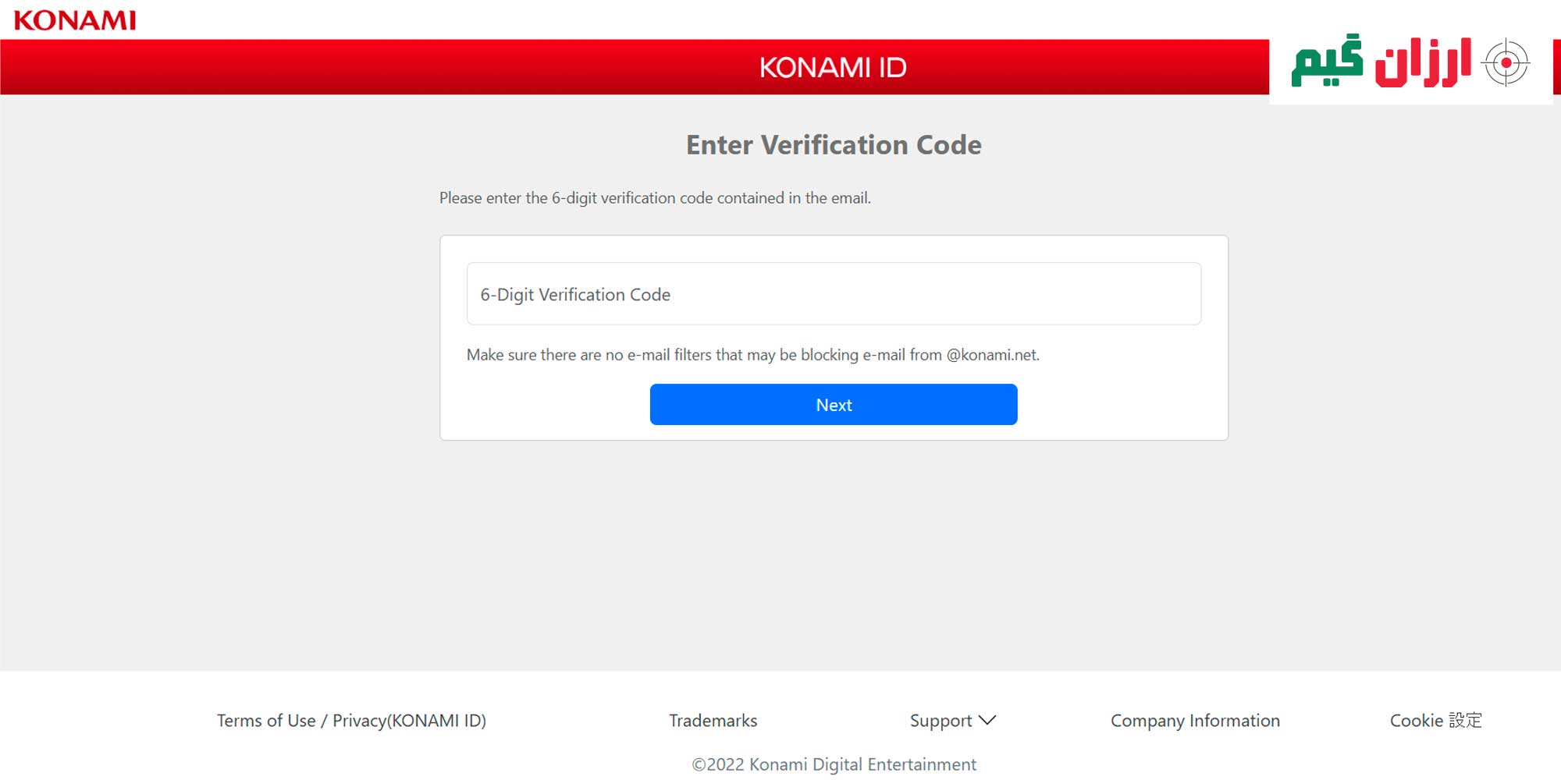The image size is (1561, 780).
Task: Click the KONAMI logo at top left
Action: tap(75, 20)
